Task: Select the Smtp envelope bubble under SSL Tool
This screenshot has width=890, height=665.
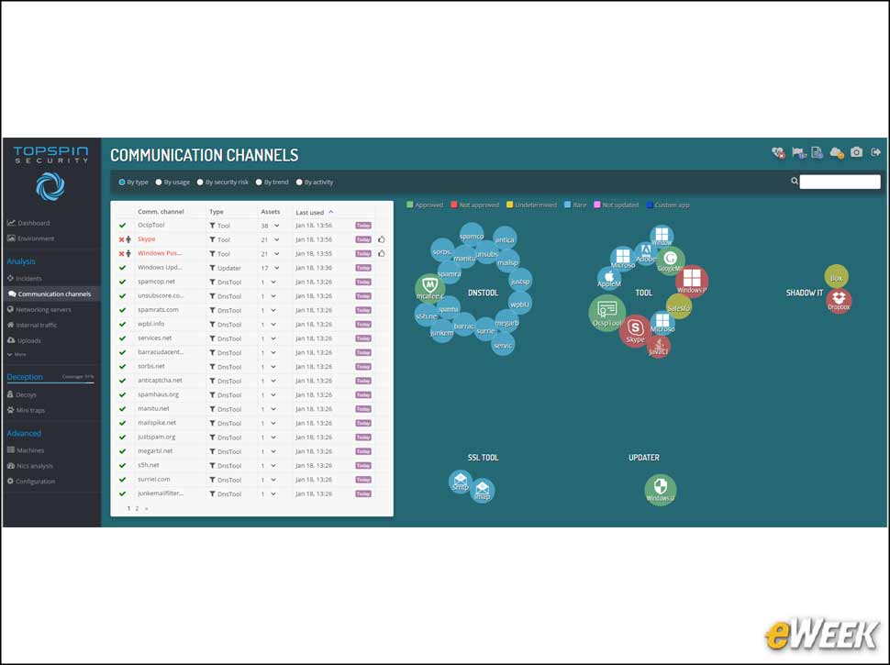Action: [x=461, y=482]
